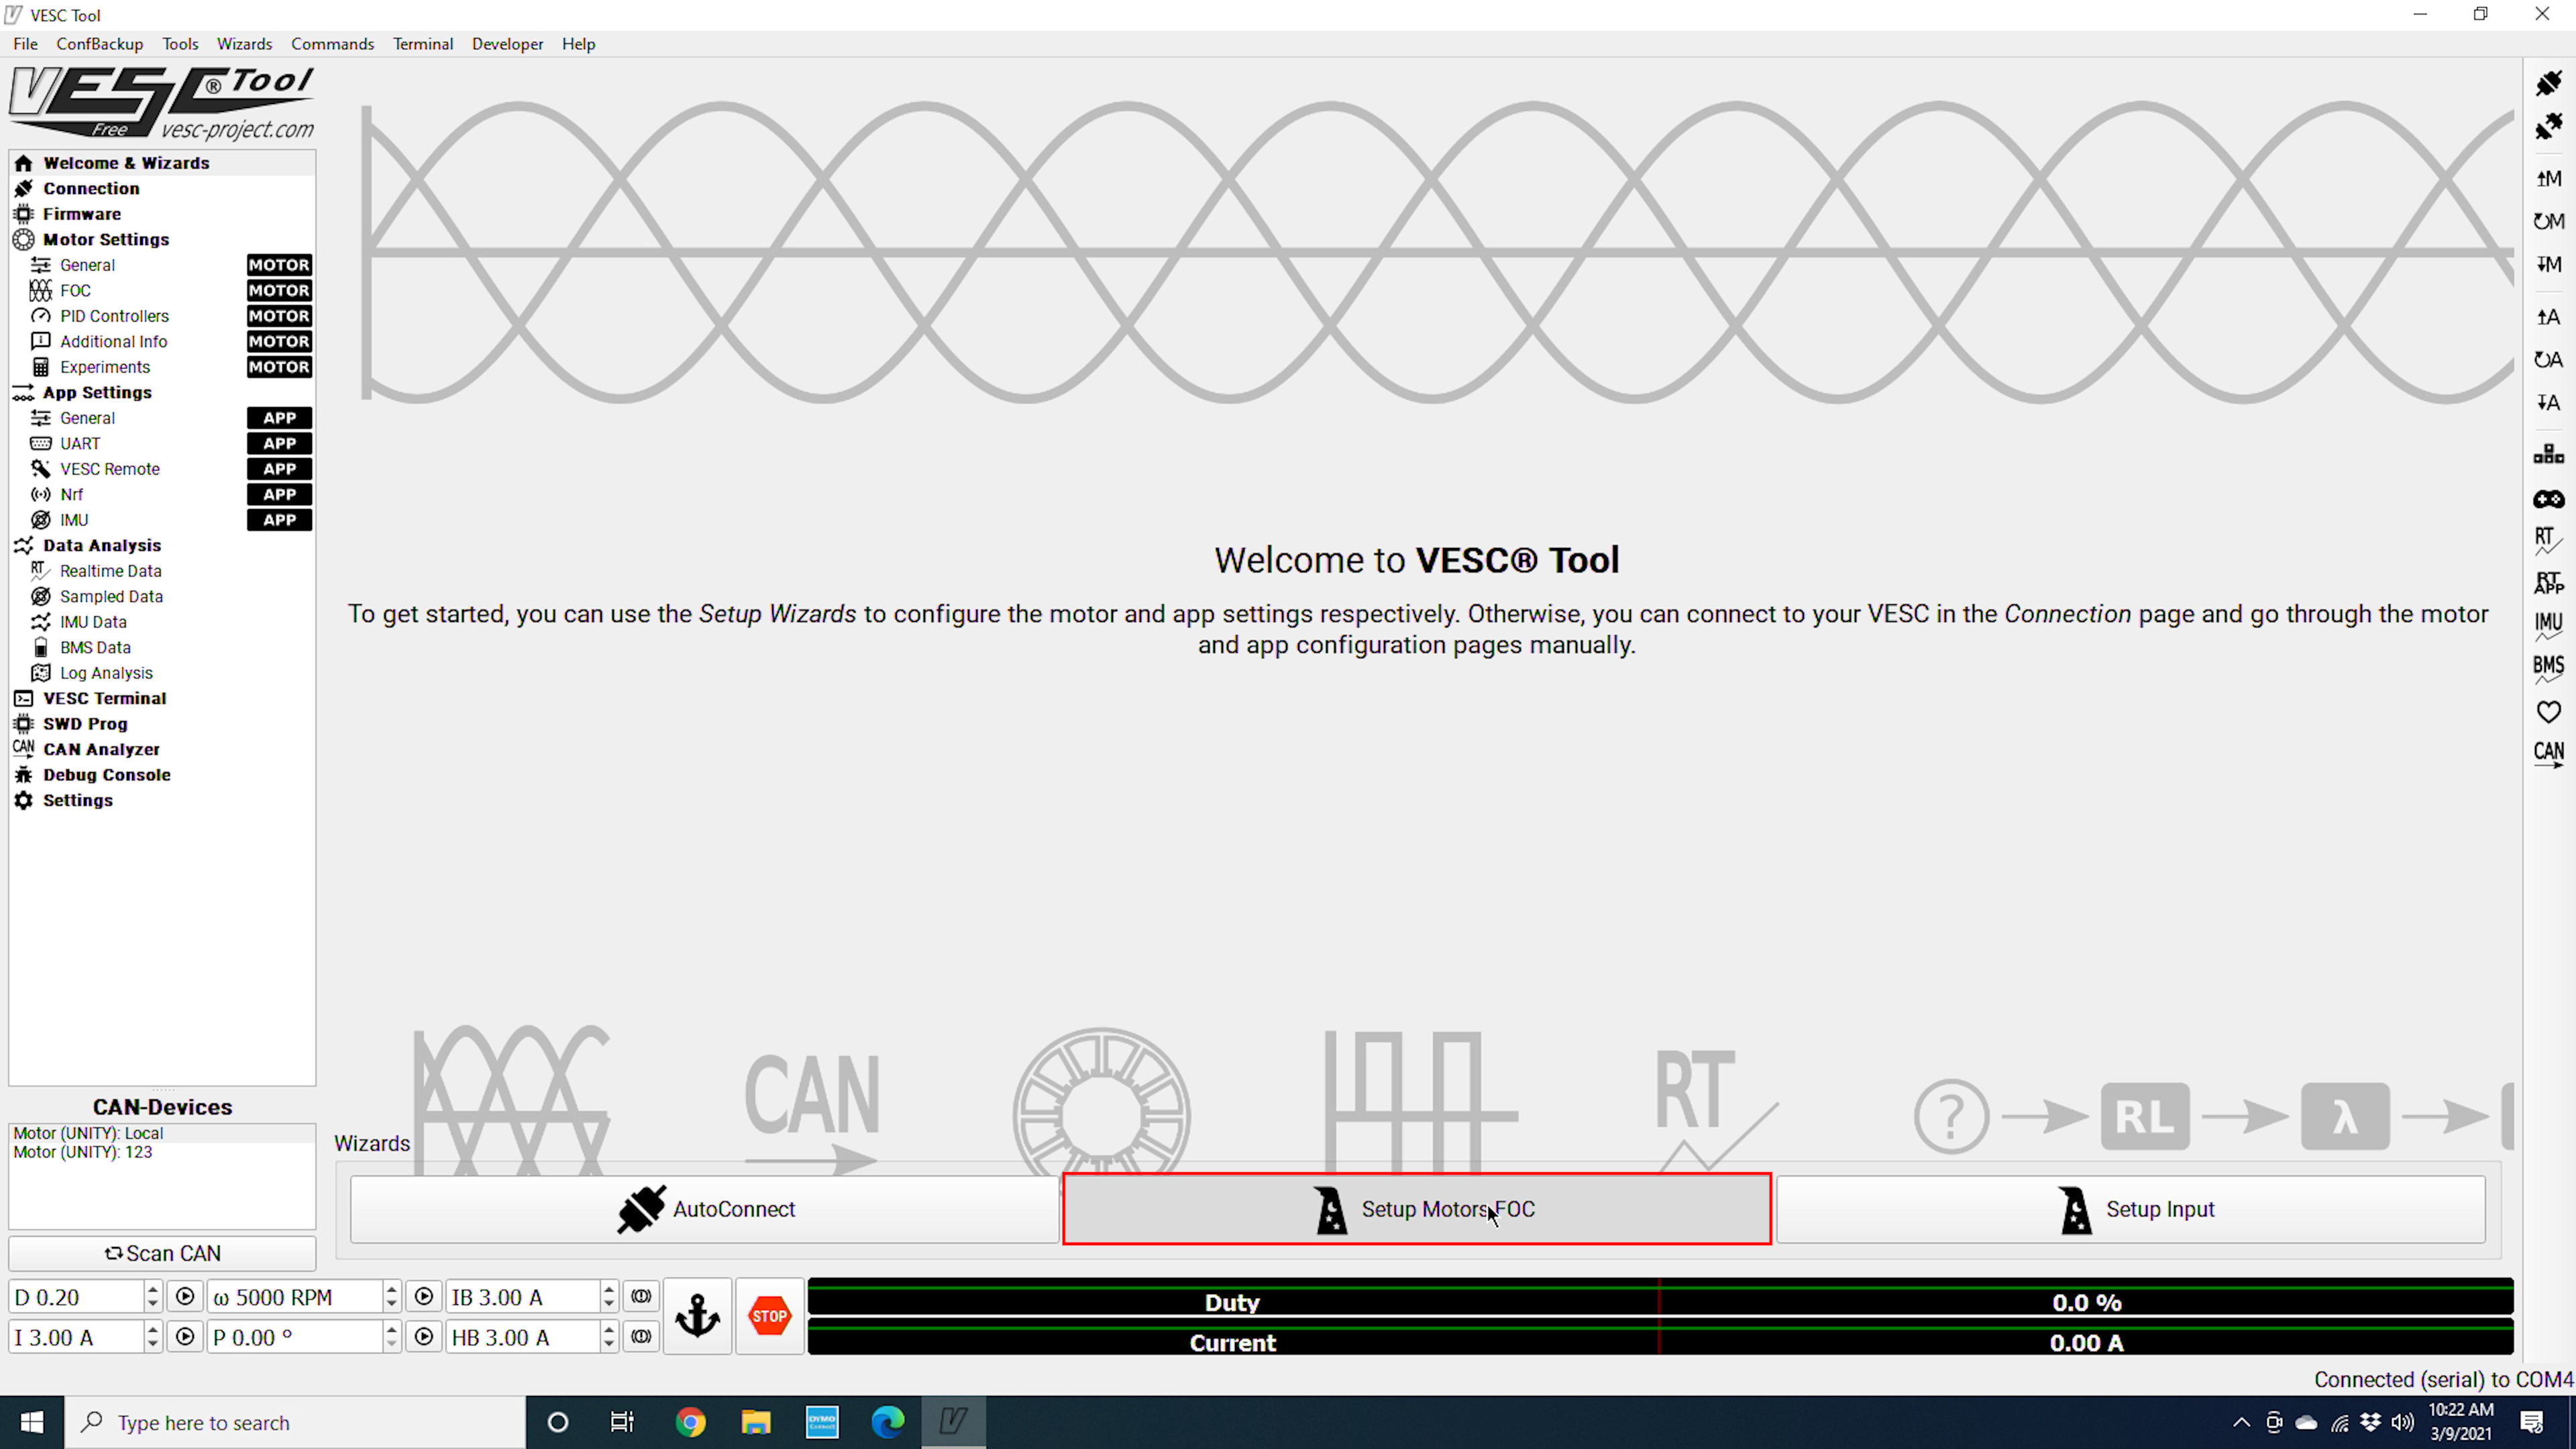The height and width of the screenshot is (1449, 2576).
Task: Open the Log Analysis page
Action: [x=162, y=673]
